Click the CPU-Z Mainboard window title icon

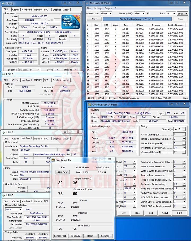3,132
